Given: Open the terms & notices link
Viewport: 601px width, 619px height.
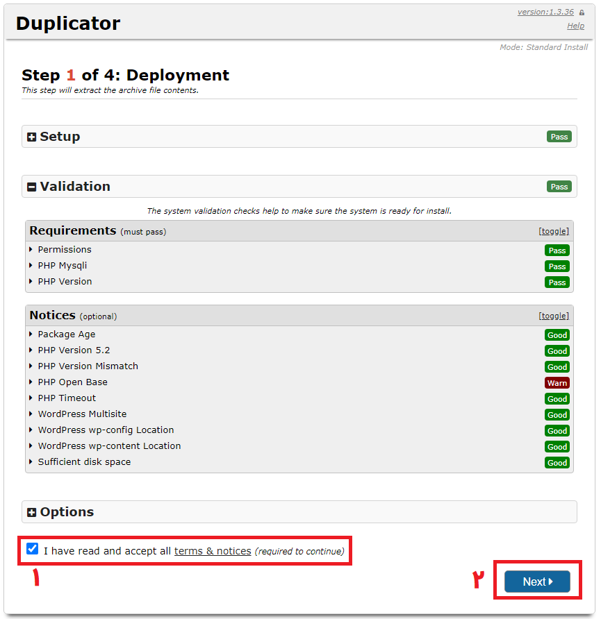Looking at the screenshot, I should pyautogui.click(x=213, y=551).
